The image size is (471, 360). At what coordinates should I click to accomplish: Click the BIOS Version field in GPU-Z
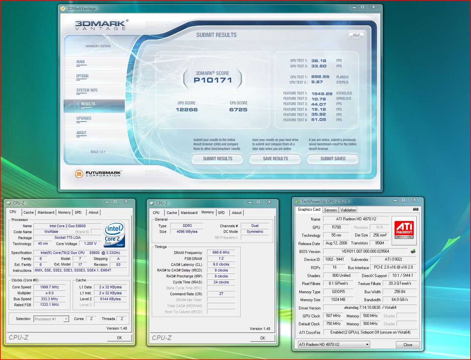(365, 251)
